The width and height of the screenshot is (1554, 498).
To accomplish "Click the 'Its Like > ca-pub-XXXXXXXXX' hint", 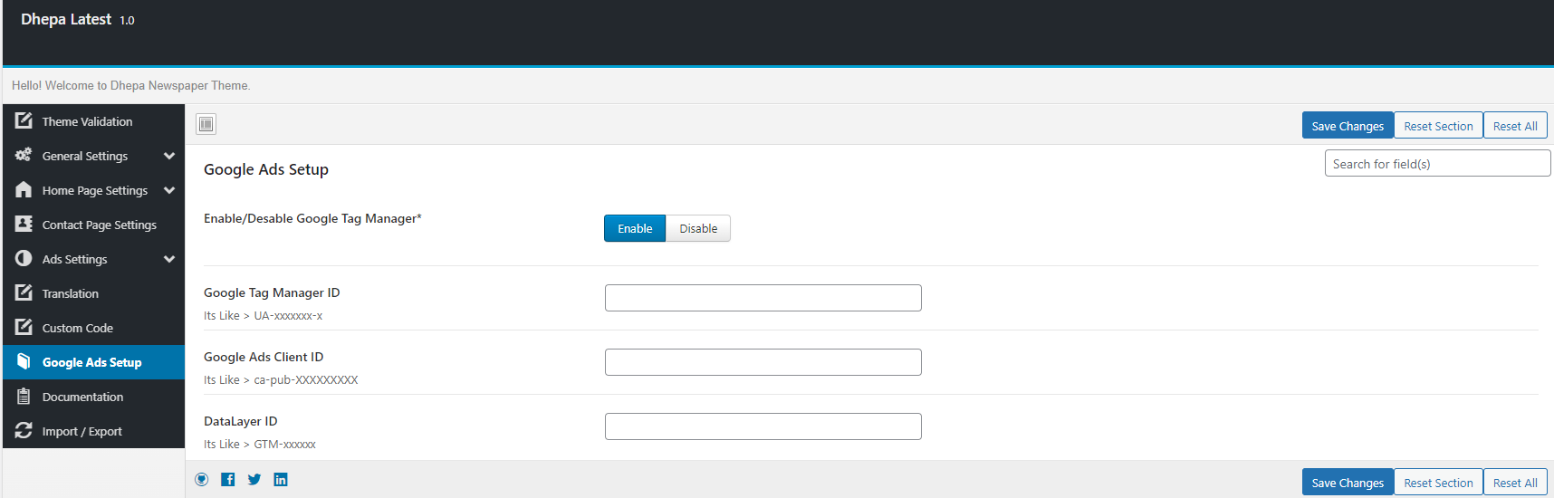I will 281,380.
